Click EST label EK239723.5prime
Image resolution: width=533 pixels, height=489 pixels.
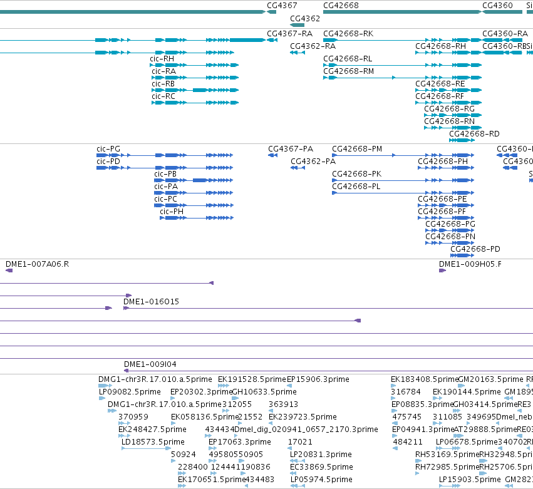tap(303, 417)
